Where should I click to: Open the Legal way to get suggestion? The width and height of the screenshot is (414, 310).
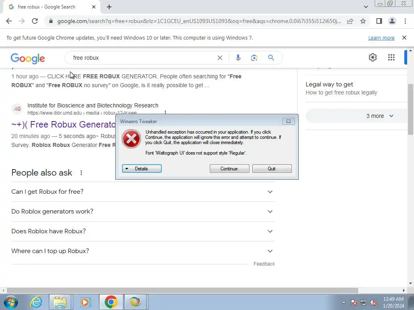pyautogui.click(x=356, y=88)
